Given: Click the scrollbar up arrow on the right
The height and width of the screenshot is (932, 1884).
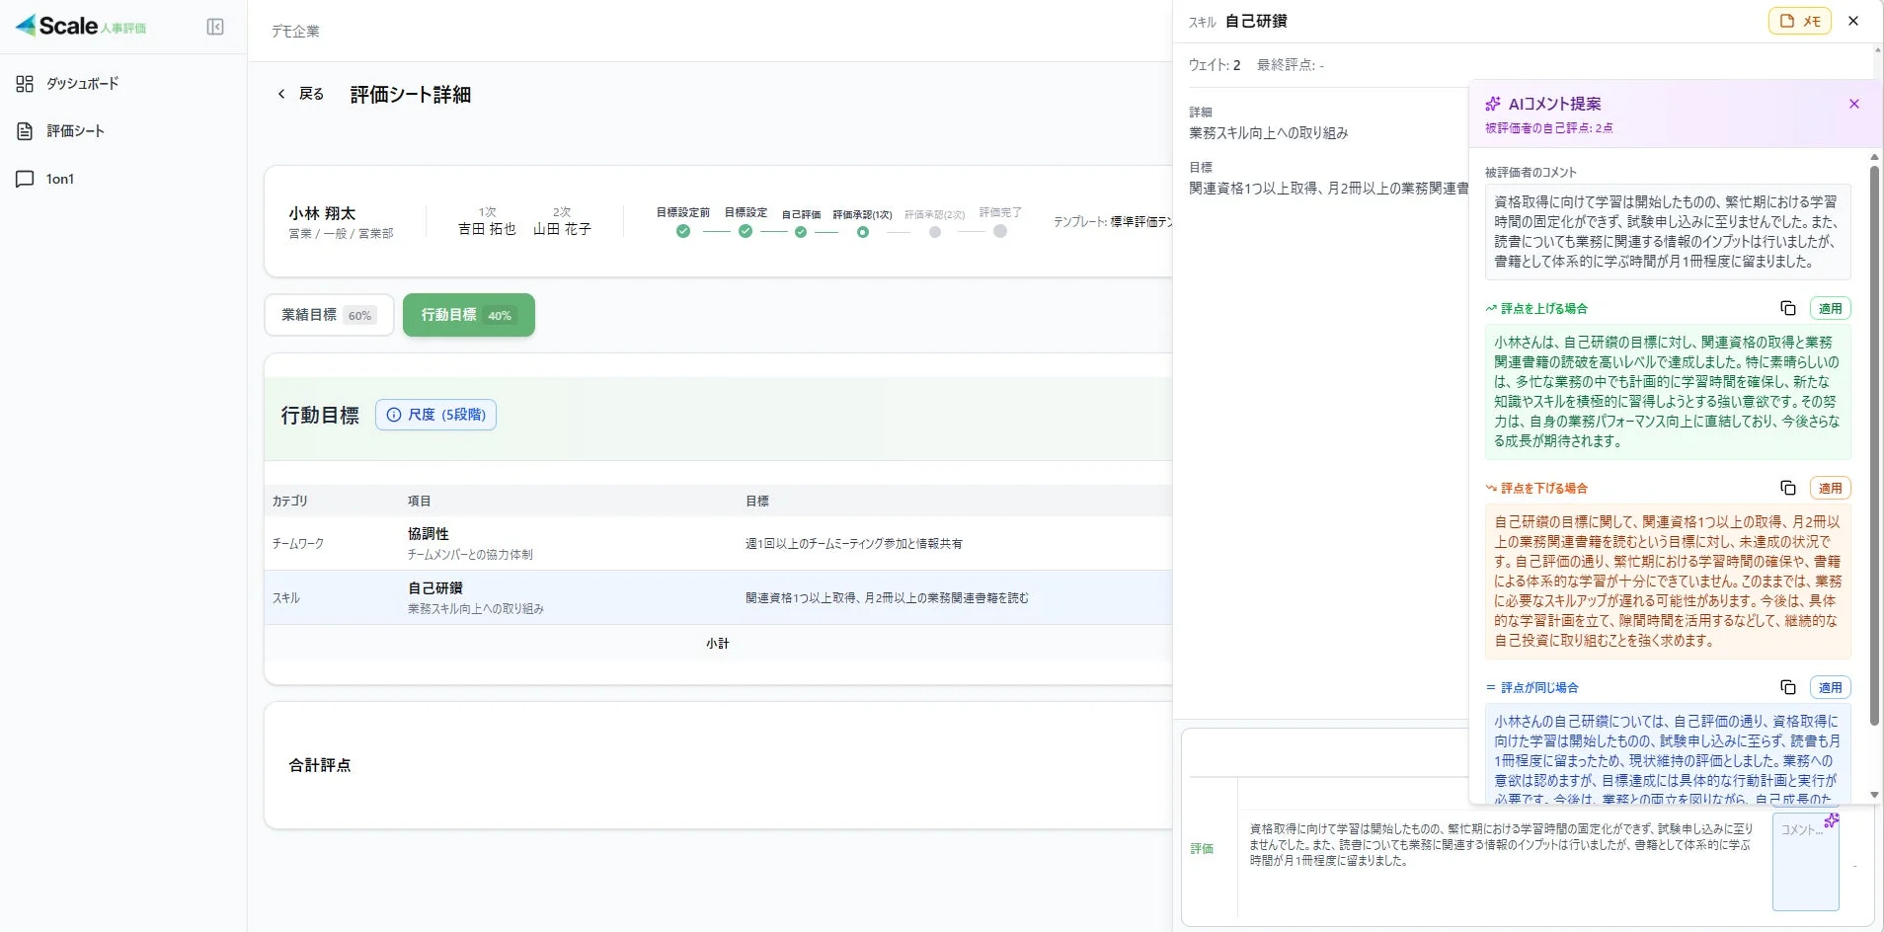Looking at the screenshot, I should click(x=1872, y=156).
